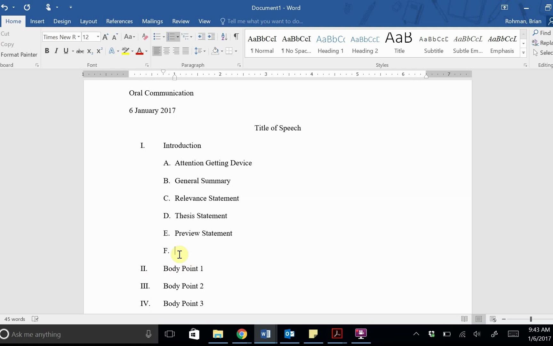The height and width of the screenshot is (346, 553).
Task: Click the Find button
Action: tap(542, 33)
